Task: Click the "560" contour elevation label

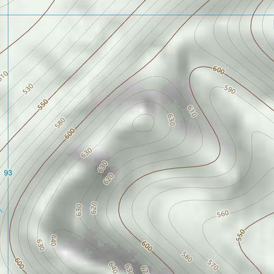Action: coord(223,214)
